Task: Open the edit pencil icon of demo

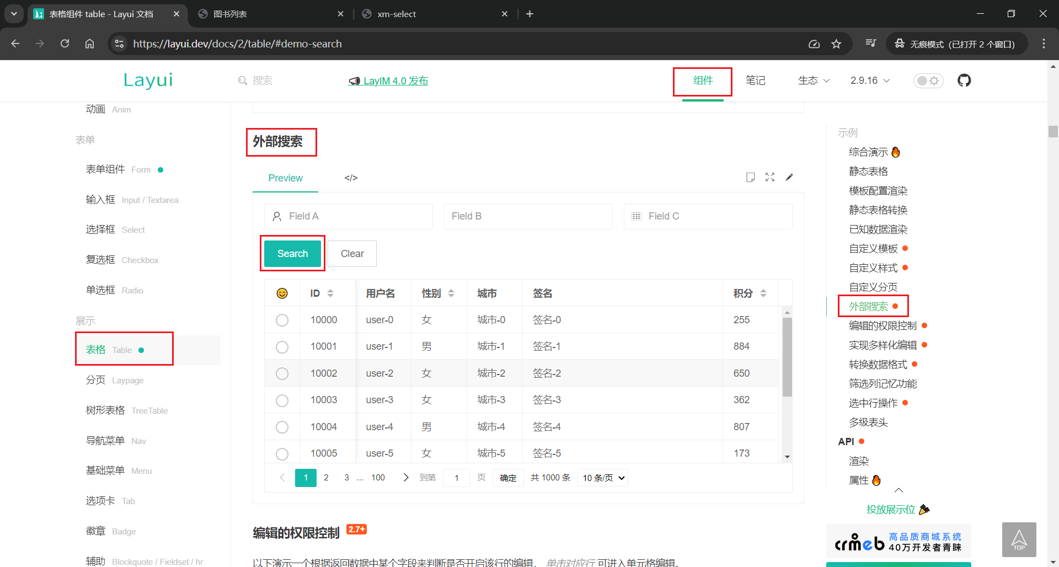Action: [789, 177]
